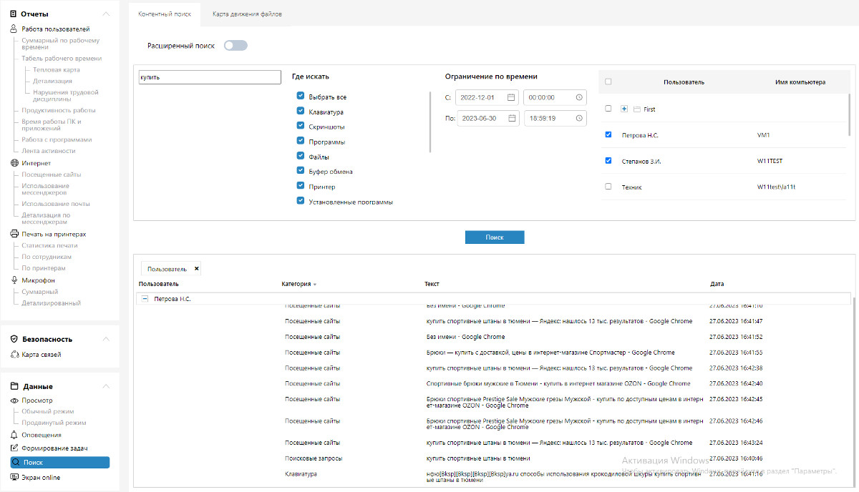Screen dimensions: 859x492
Task: Click the clock icon in the 00:00:00 field
Action: point(579,97)
